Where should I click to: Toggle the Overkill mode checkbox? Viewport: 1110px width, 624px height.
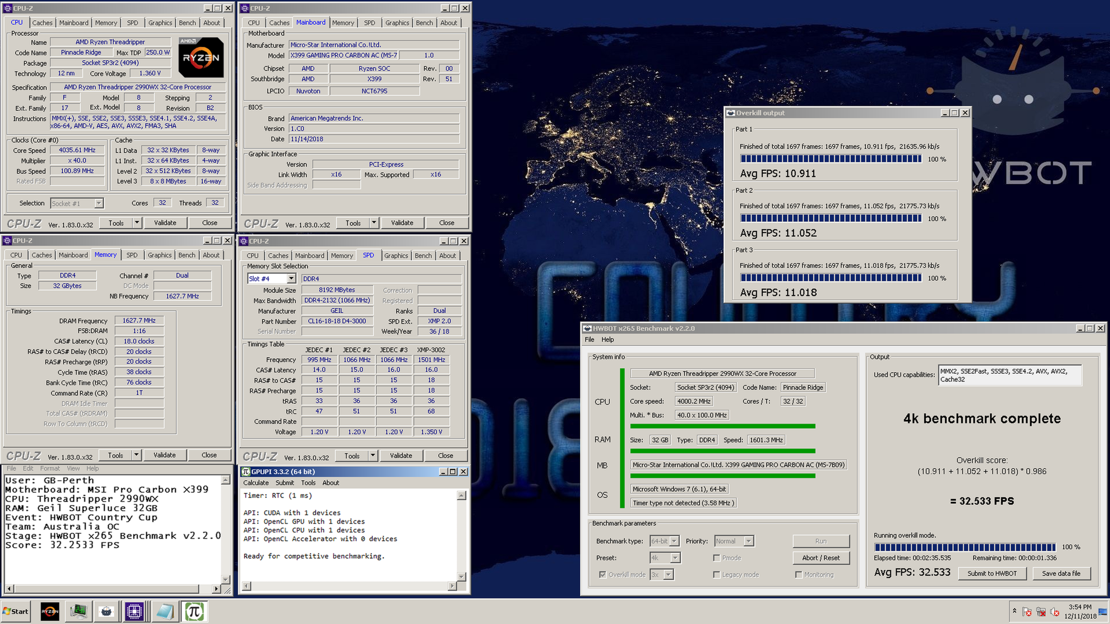[x=603, y=574]
